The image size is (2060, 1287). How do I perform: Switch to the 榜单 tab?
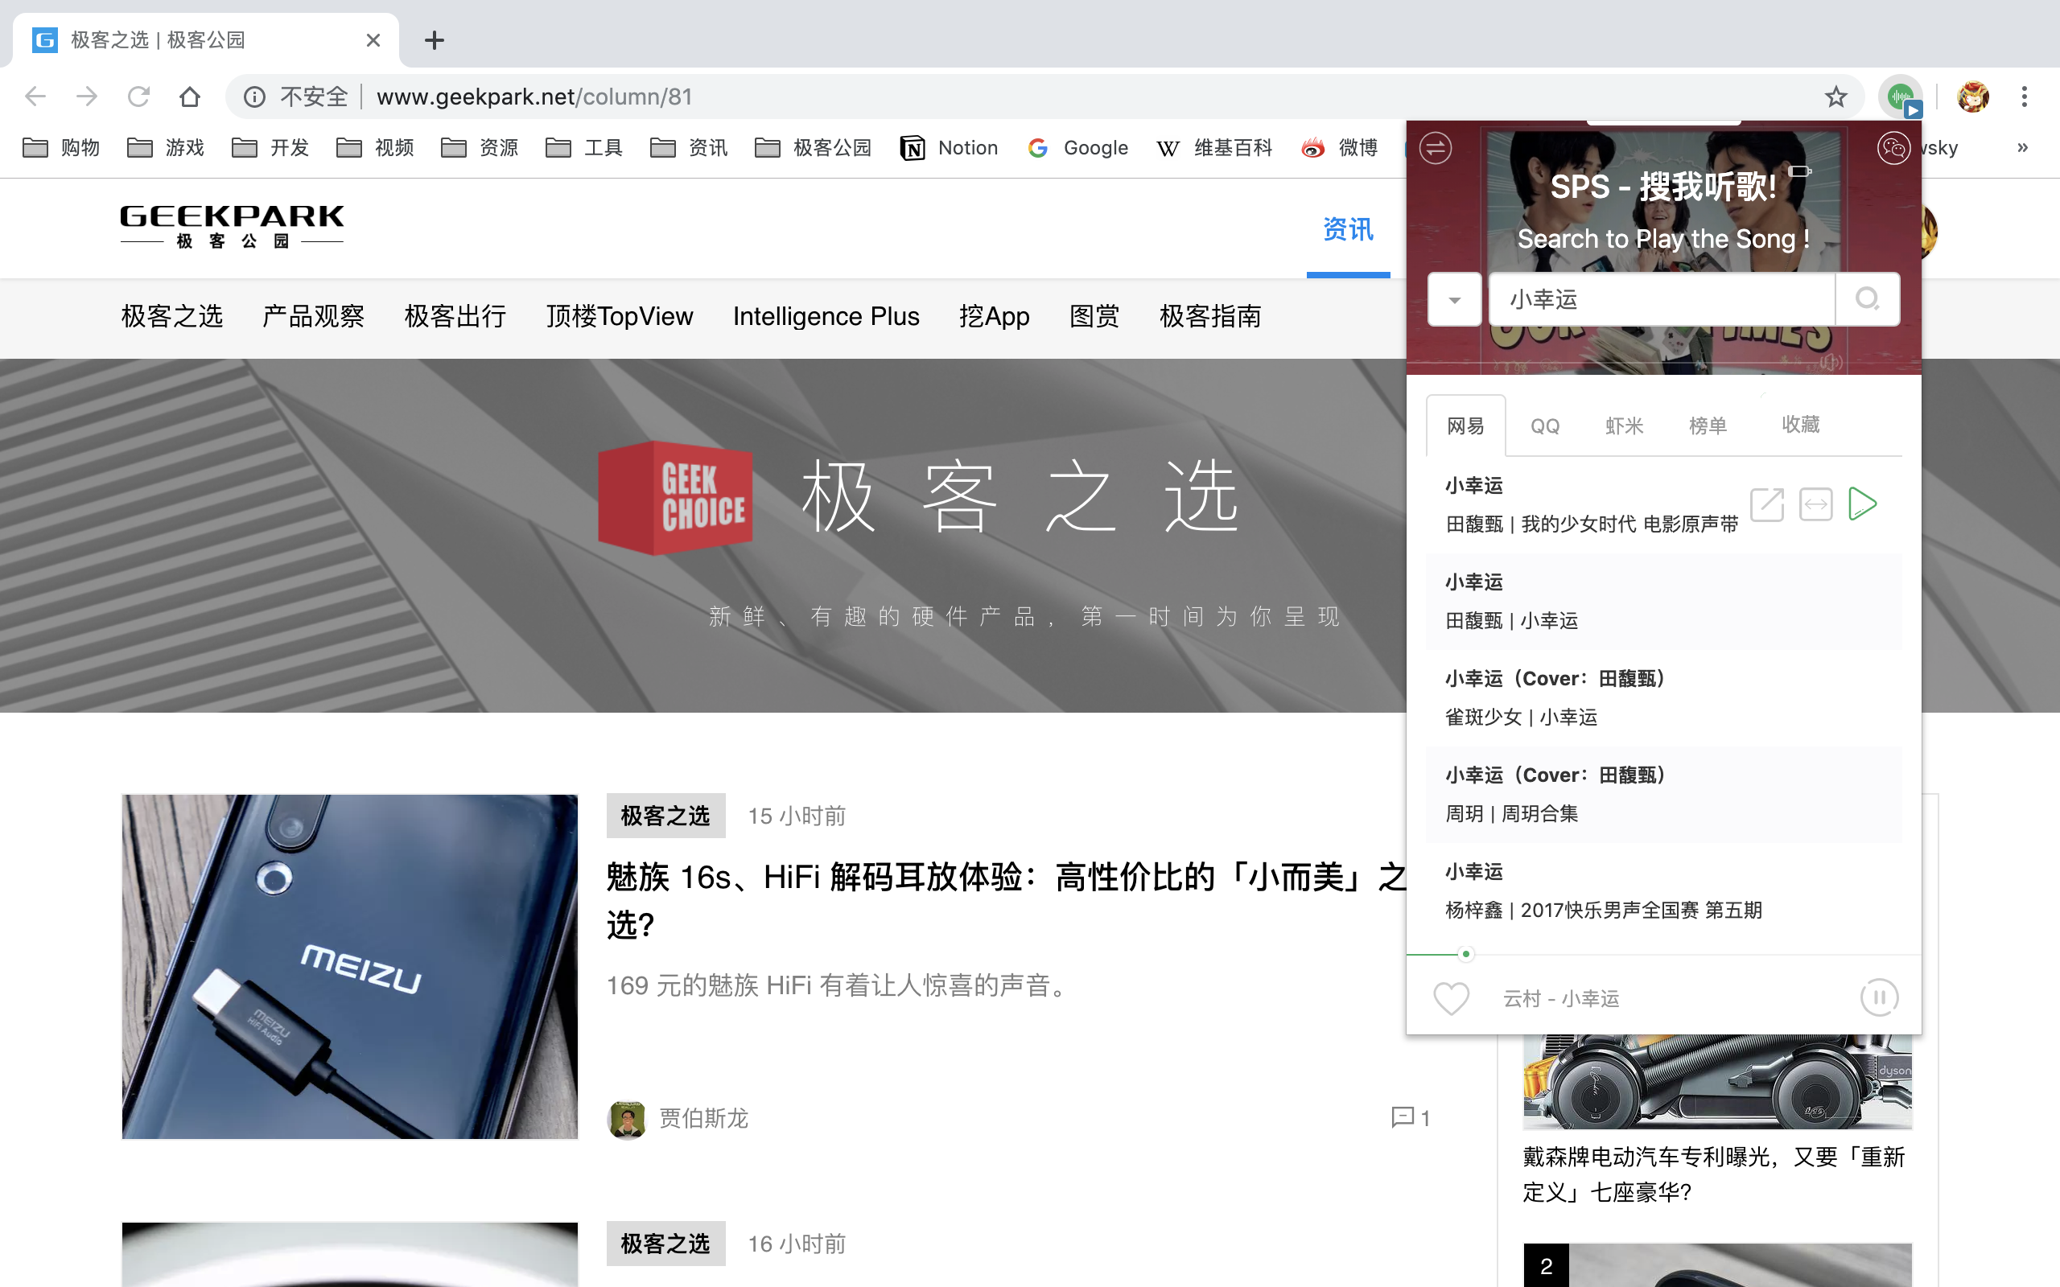tap(1708, 426)
